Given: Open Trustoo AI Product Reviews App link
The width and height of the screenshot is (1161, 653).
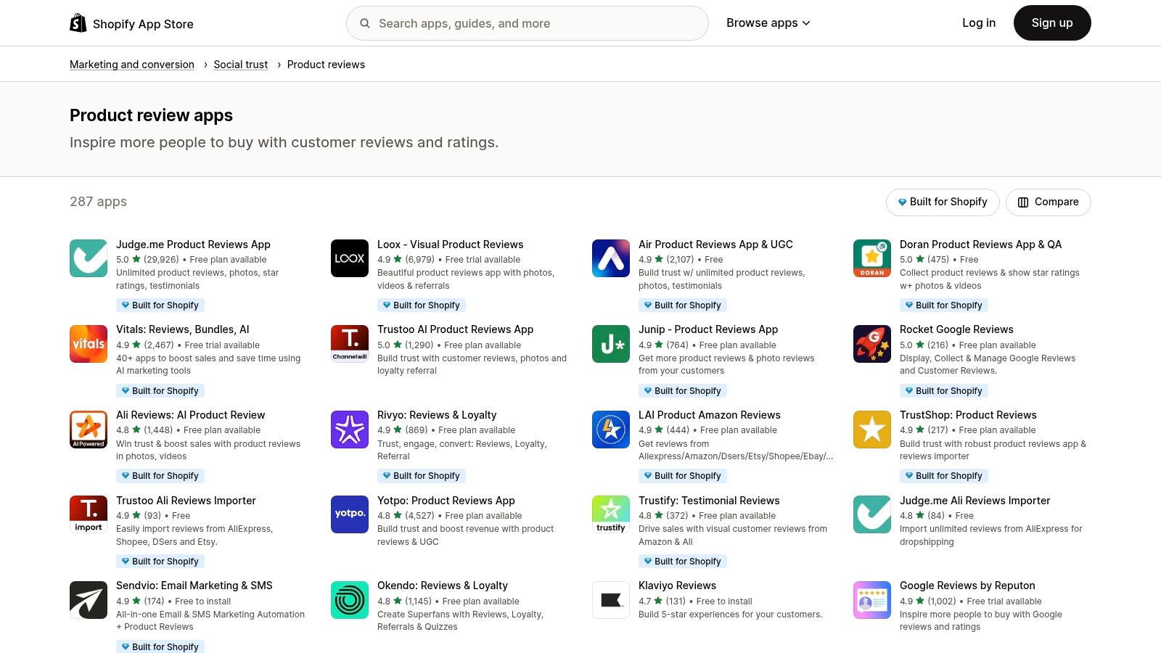Looking at the screenshot, I should [455, 329].
